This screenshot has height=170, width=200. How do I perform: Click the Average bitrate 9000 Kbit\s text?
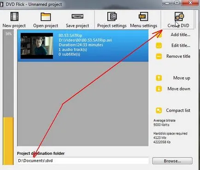[x=165, y=122]
